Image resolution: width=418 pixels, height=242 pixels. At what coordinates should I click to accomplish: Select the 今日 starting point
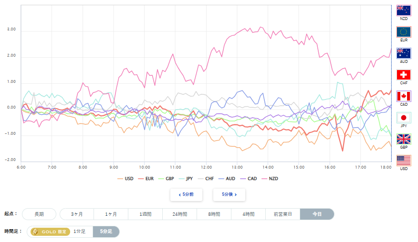[317, 214]
